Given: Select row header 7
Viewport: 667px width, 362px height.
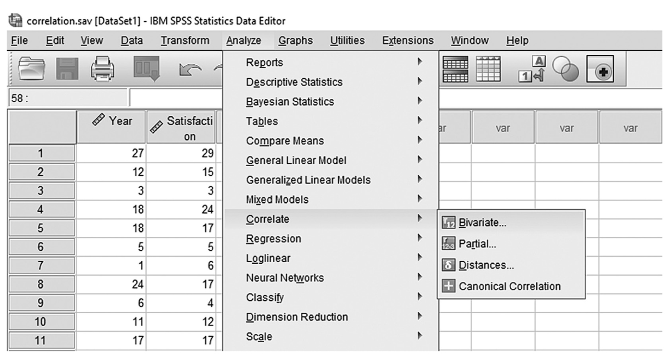Looking at the screenshot, I should click(42, 266).
